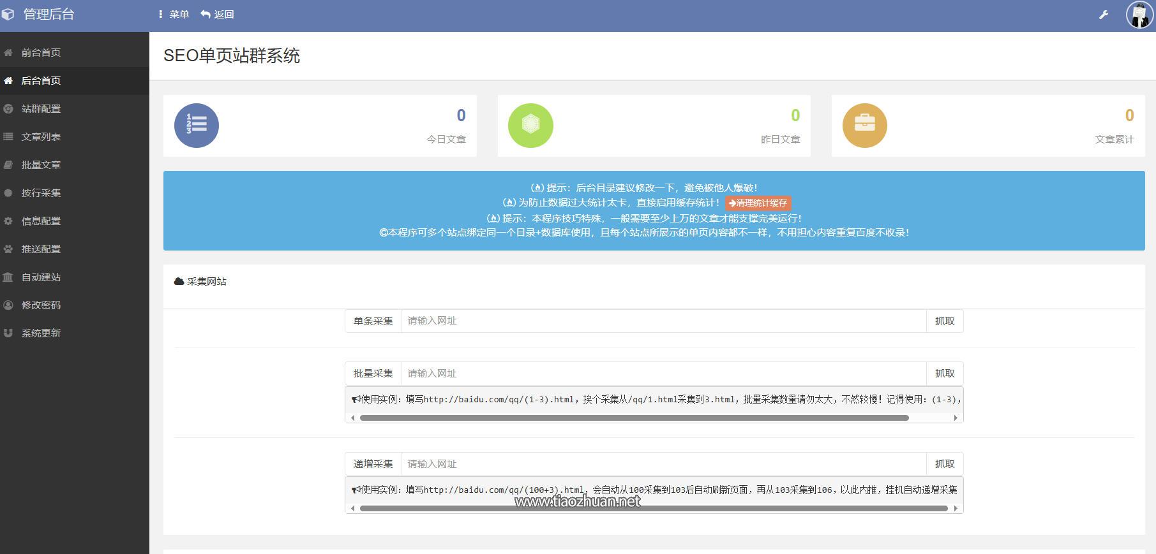Click 抓取 button for 递增采集
This screenshot has width=1156, height=554.
945,463
